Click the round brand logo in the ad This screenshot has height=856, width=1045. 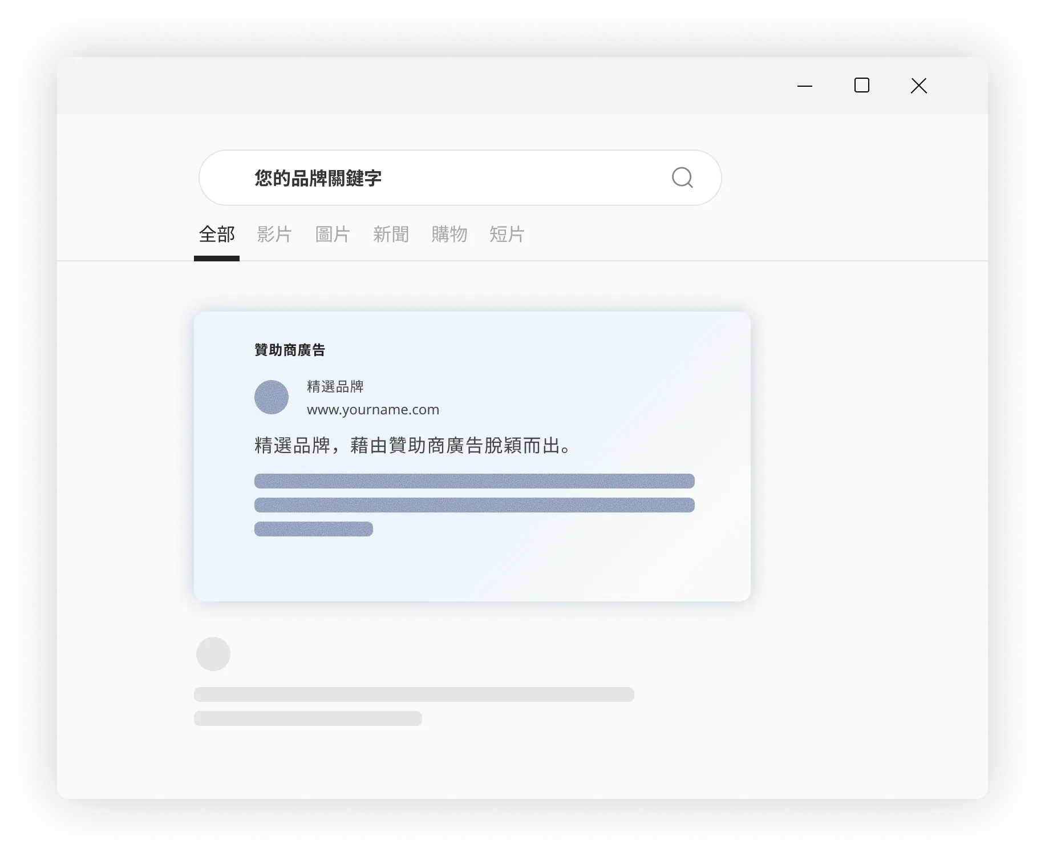click(x=272, y=397)
